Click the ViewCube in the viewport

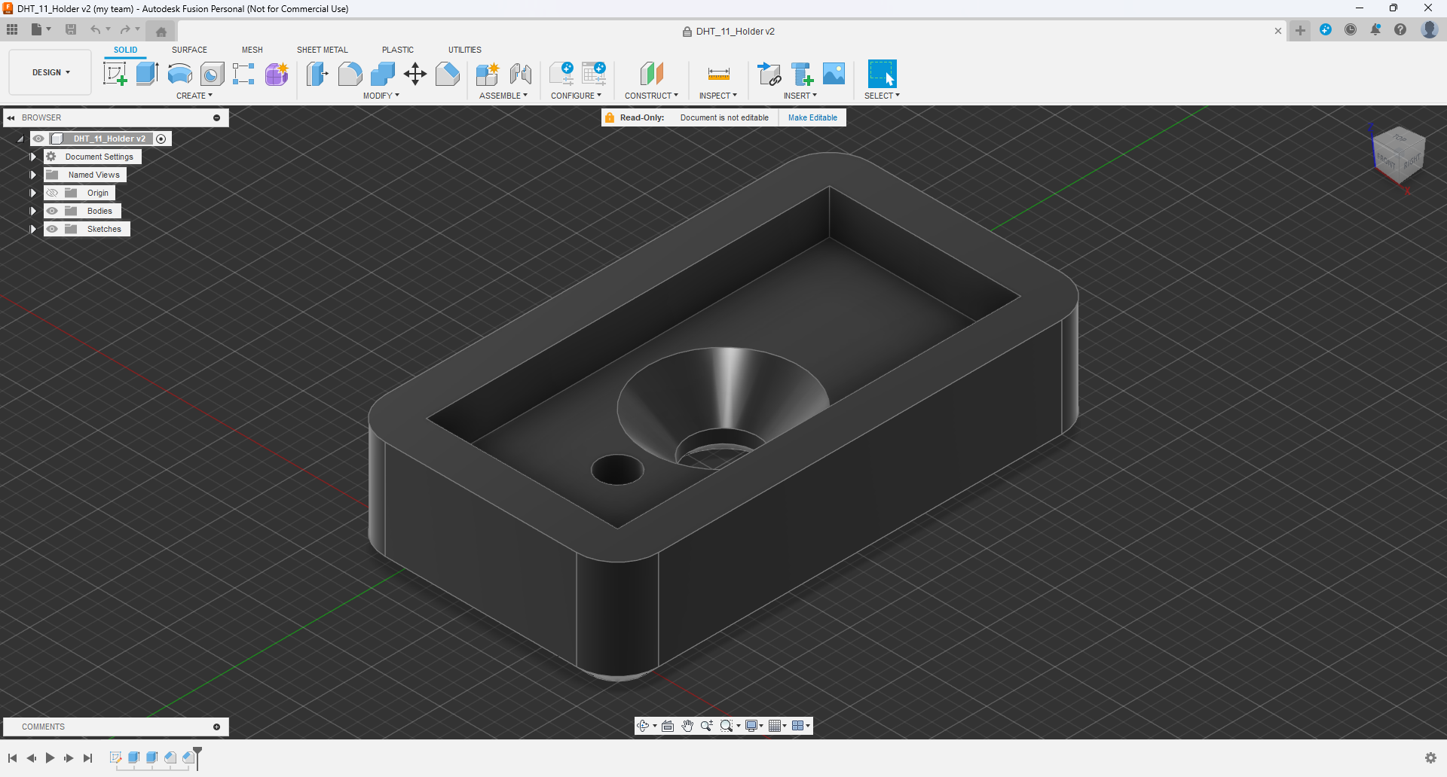(x=1399, y=154)
